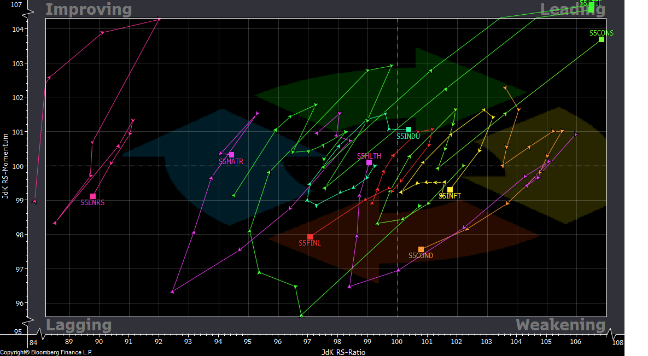648x356 pixels.
Task: Click the dashed crosshair at the 100 intersection
Action: coord(397,165)
